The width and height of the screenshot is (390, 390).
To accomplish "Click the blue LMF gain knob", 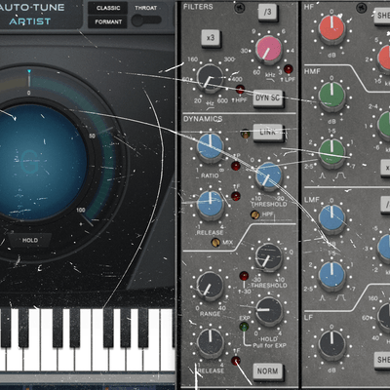I will point(331,218).
